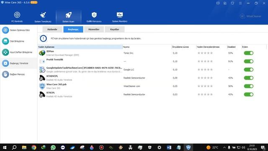The height and width of the screenshot is (151, 268).
Task: Open the Settings gear in the taskbar
Action: click(159, 147)
